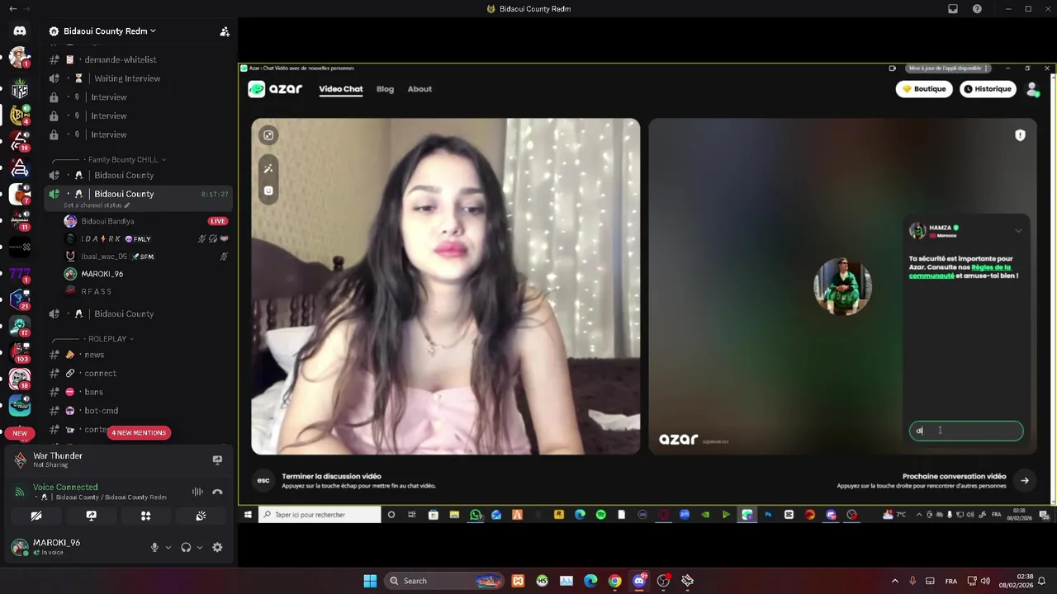The width and height of the screenshot is (1057, 594).
Task: Open the Historique history button
Action: pos(988,89)
